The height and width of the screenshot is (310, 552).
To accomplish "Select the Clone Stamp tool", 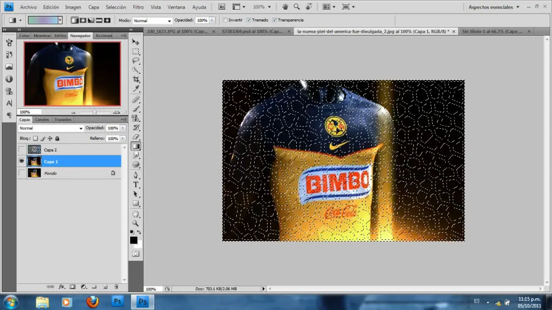I will click(x=135, y=118).
